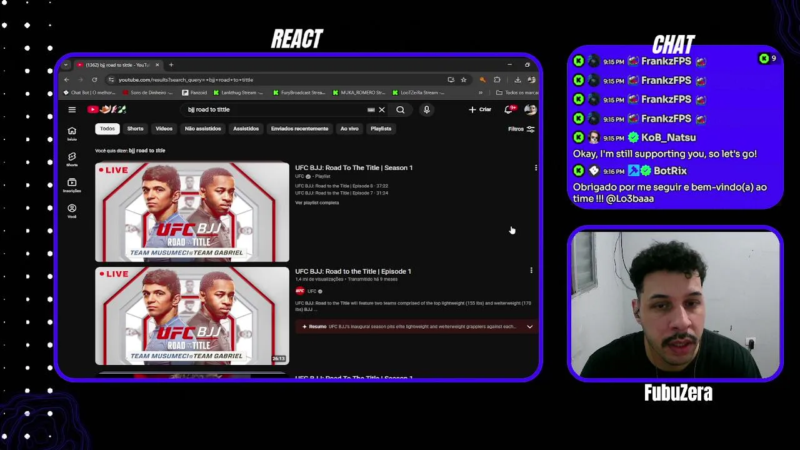Select the Enviados recentemente filter chip

tap(299, 129)
